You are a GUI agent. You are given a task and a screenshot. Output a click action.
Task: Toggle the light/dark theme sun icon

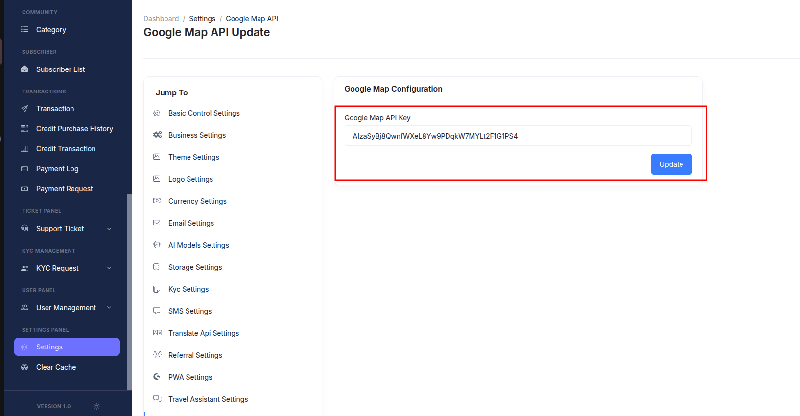[x=97, y=407]
